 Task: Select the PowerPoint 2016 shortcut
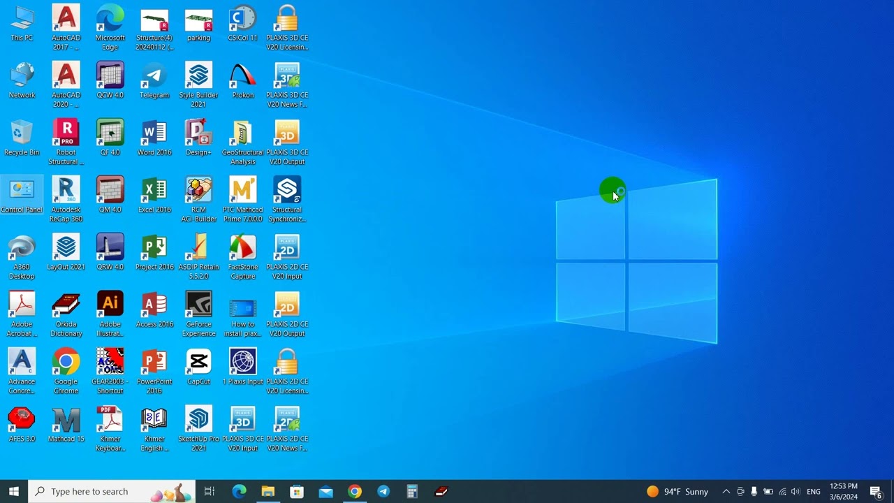click(154, 372)
